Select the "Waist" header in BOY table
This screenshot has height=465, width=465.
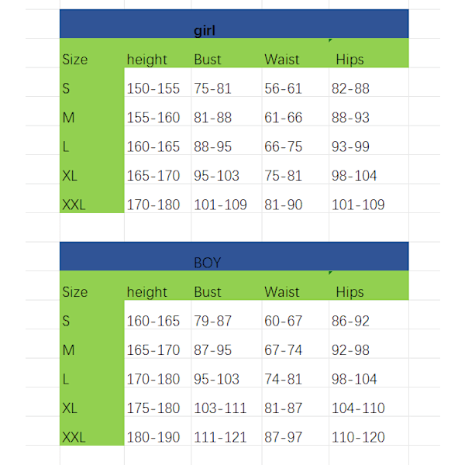(281, 292)
